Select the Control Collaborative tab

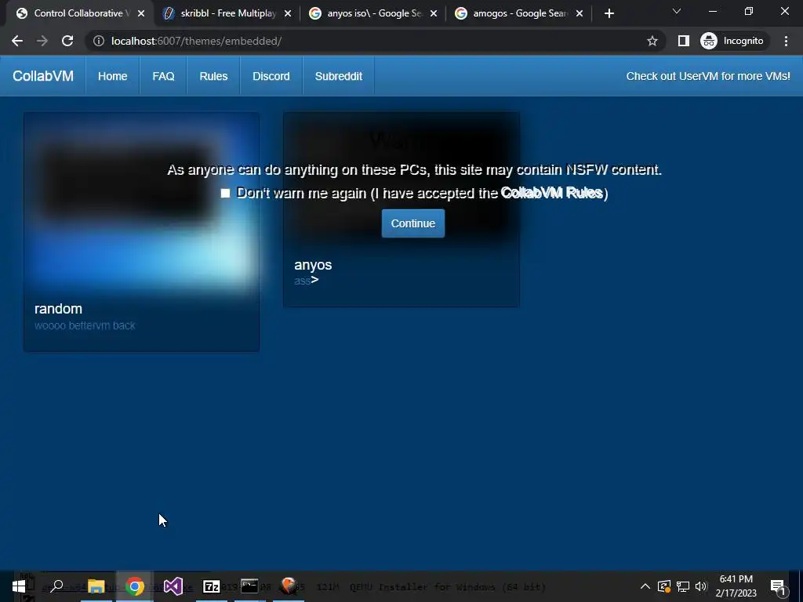coord(81,13)
